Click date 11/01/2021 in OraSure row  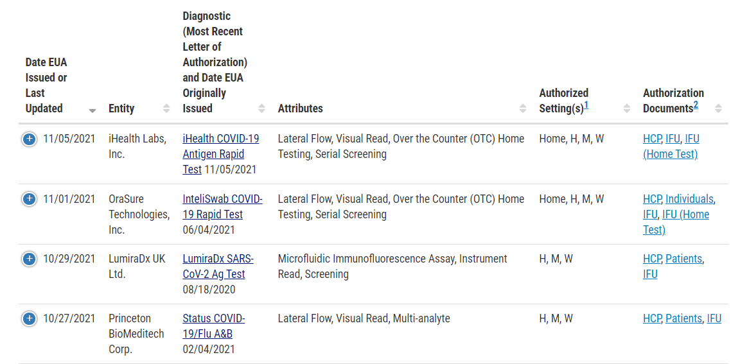[x=69, y=198]
